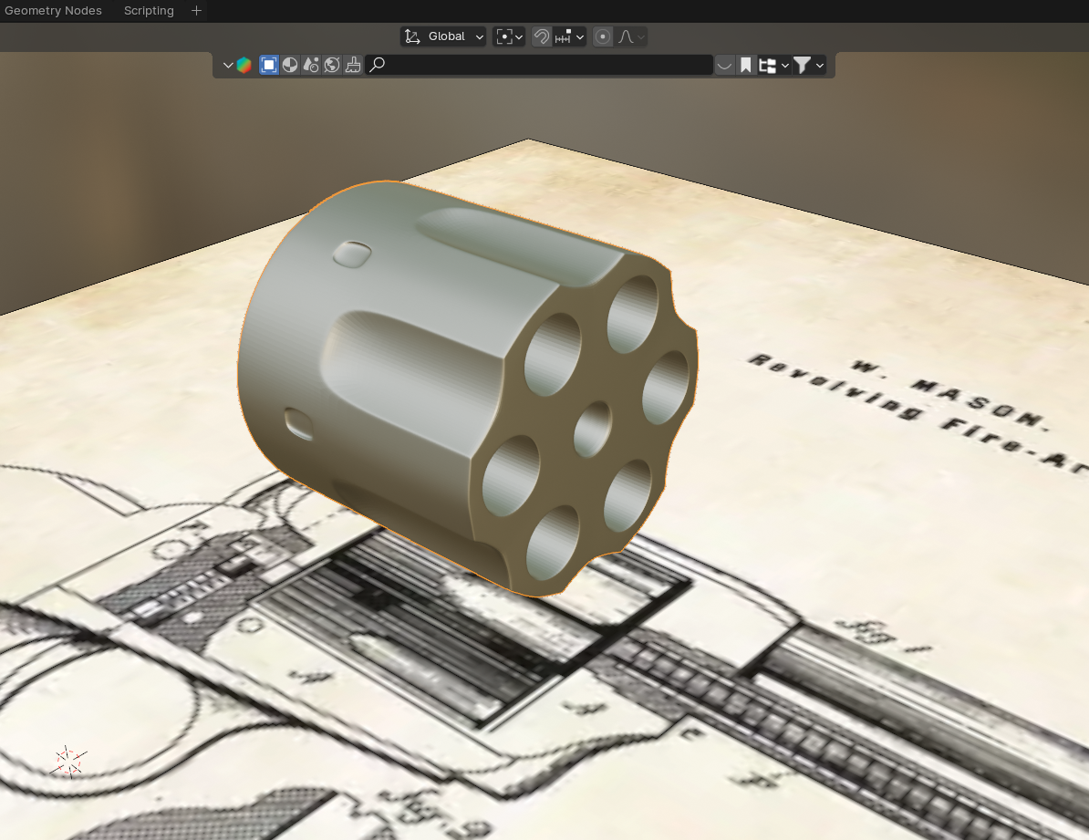Switch to the Geometry Nodes workspace tab
The height and width of the screenshot is (840, 1089).
[x=53, y=11]
